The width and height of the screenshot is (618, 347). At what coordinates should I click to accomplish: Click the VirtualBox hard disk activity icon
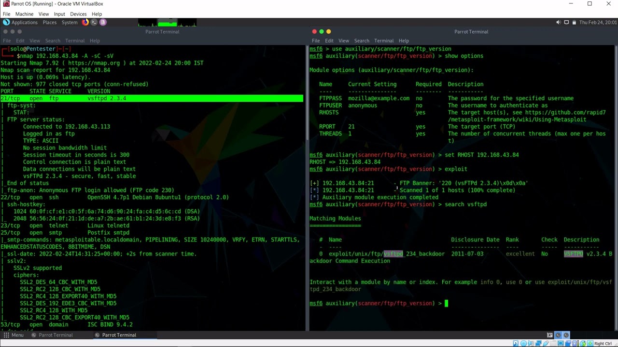[516, 344]
